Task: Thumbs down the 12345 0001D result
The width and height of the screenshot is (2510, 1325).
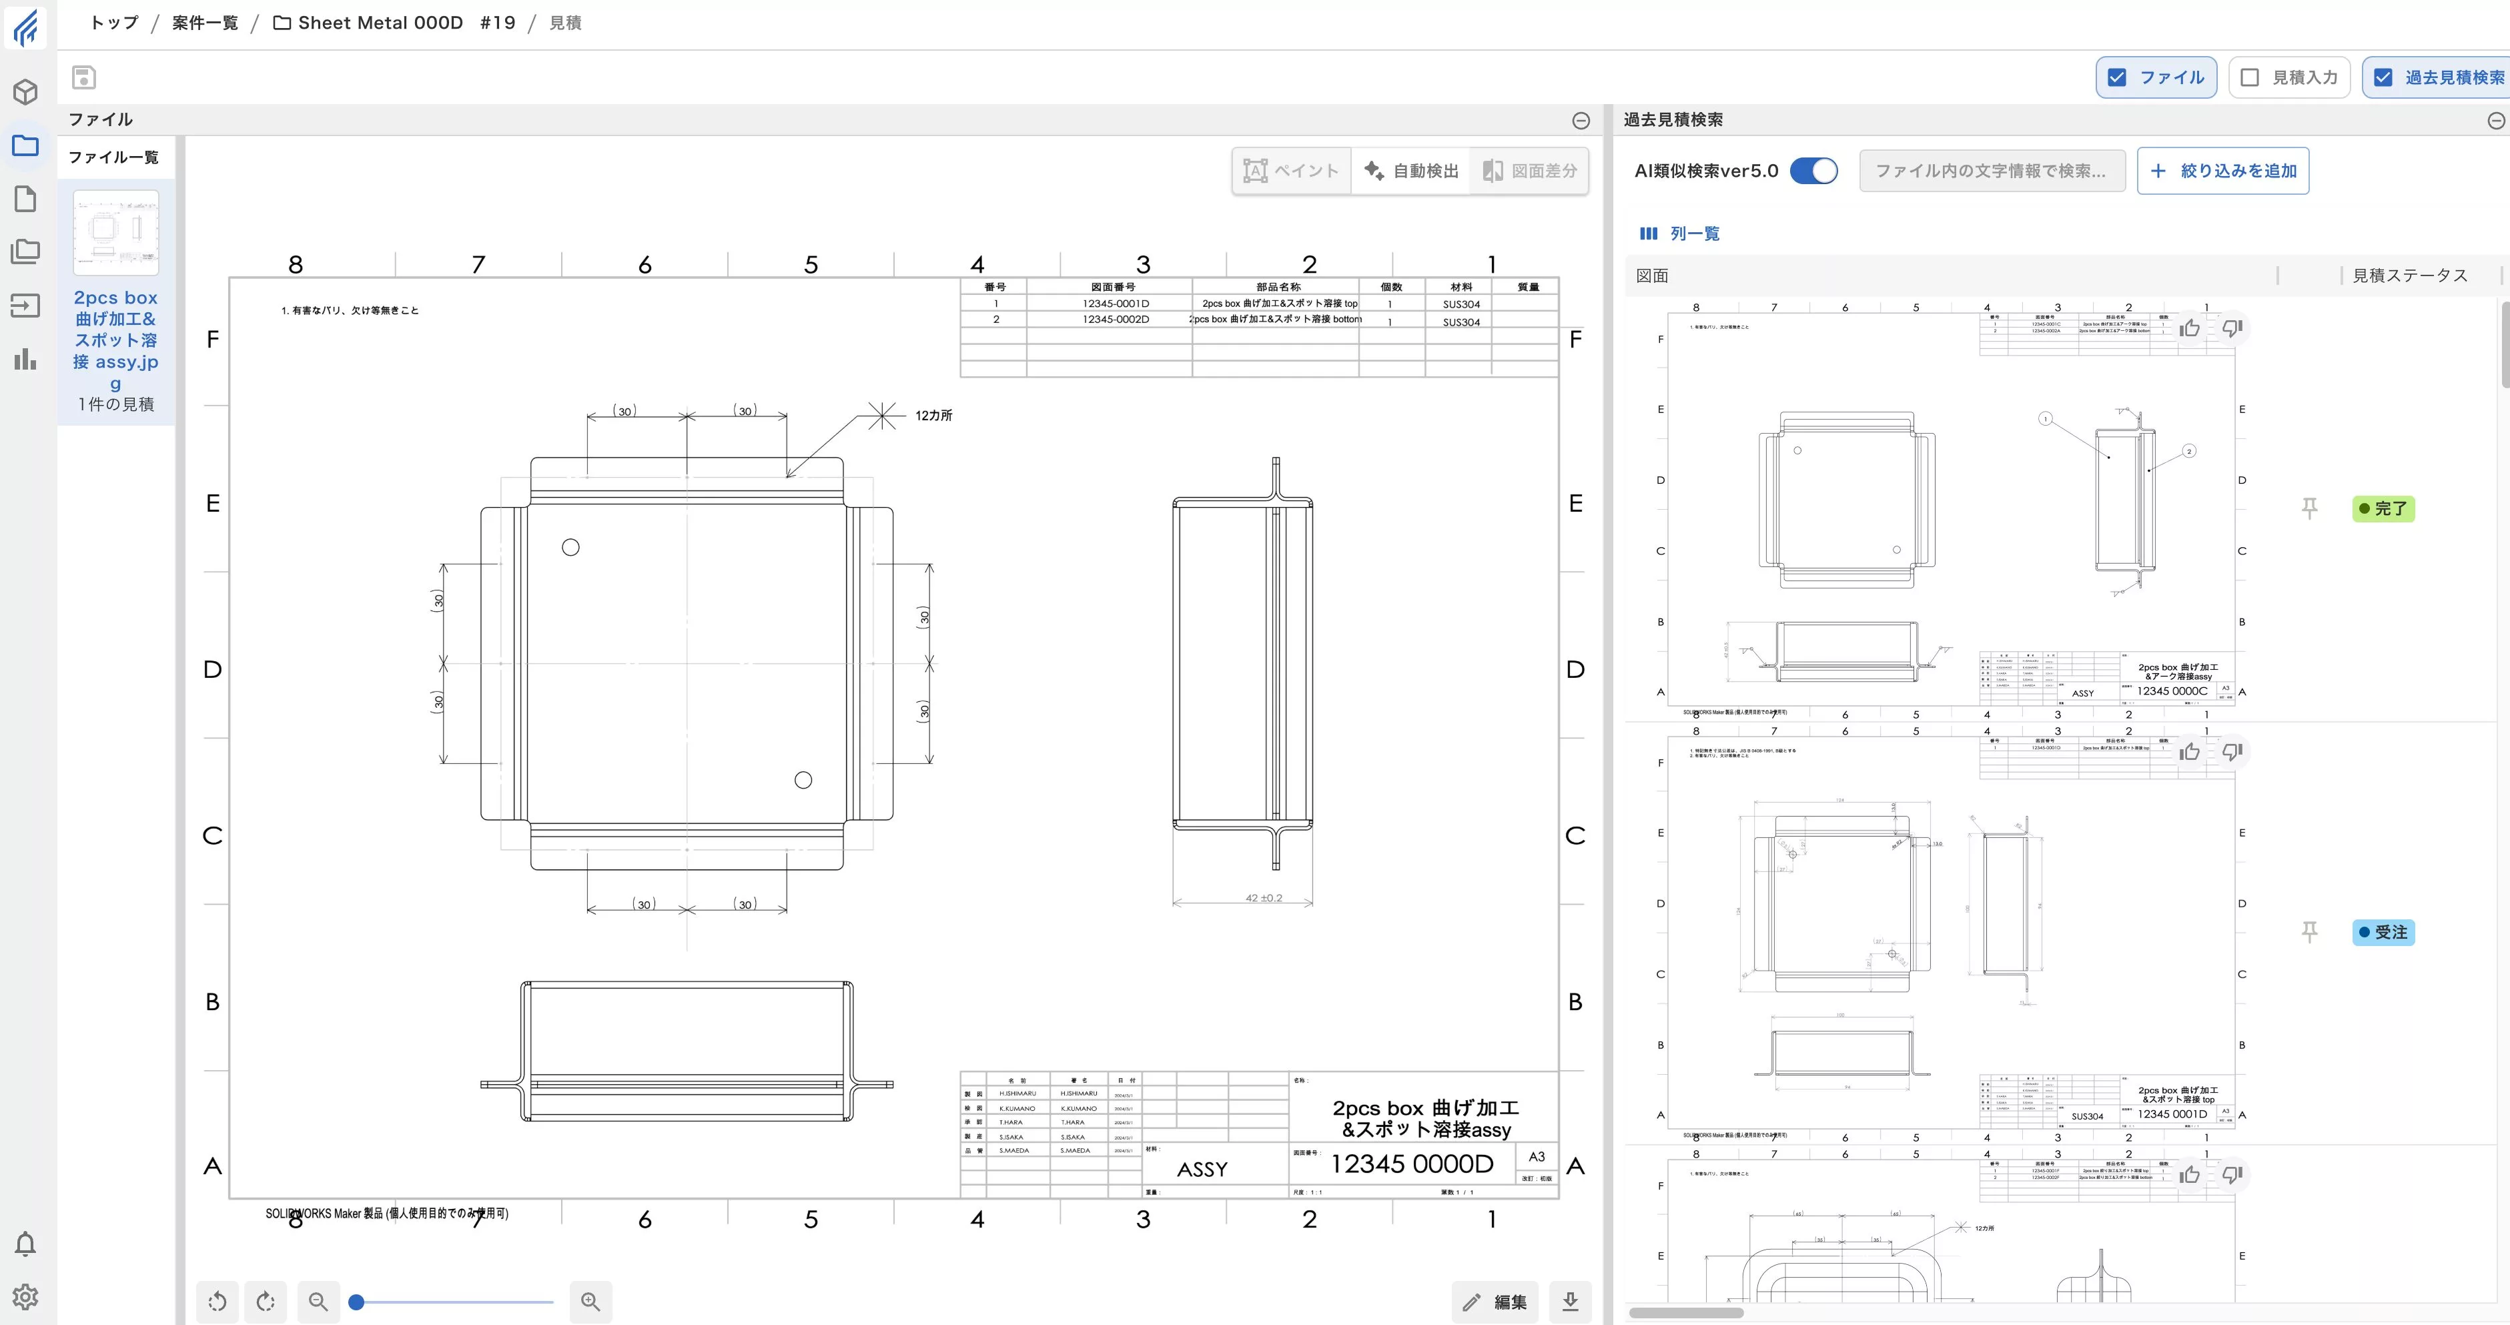Action: pos(2232,751)
